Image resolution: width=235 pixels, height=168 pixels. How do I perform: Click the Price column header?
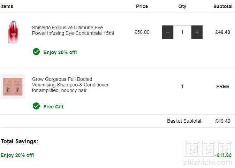(142, 6)
